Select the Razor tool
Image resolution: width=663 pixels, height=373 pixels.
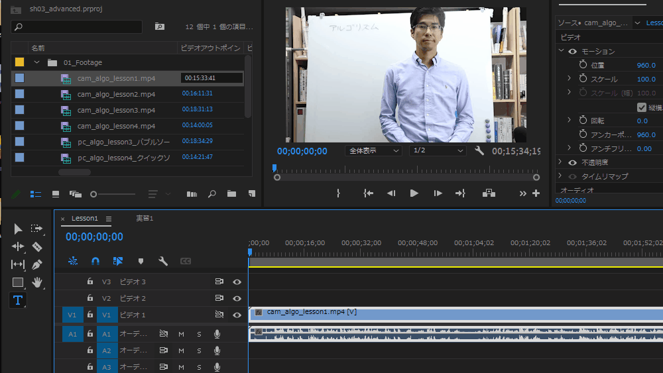click(37, 246)
